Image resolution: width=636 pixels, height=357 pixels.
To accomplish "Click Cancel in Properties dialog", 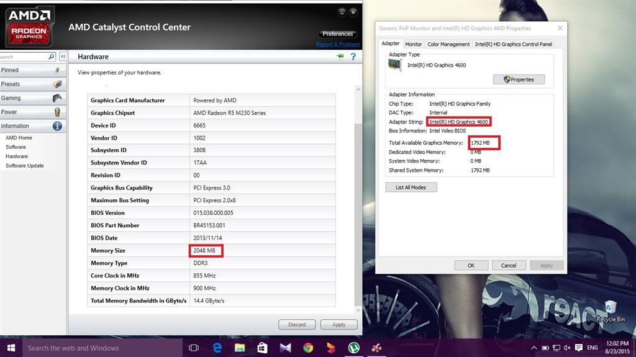I will (x=509, y=265).
